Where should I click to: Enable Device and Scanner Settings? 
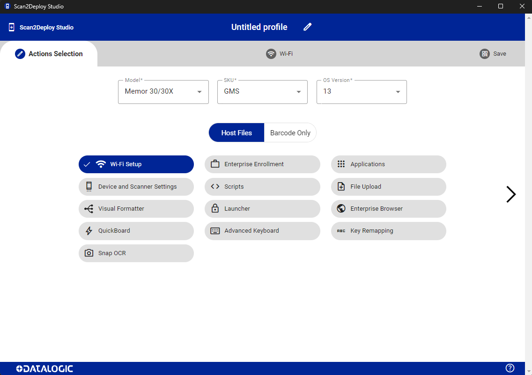136,187
